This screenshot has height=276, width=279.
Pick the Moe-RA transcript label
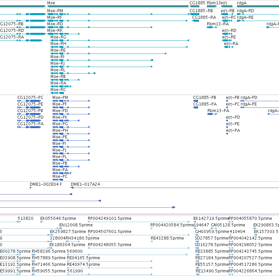point(58,83)
